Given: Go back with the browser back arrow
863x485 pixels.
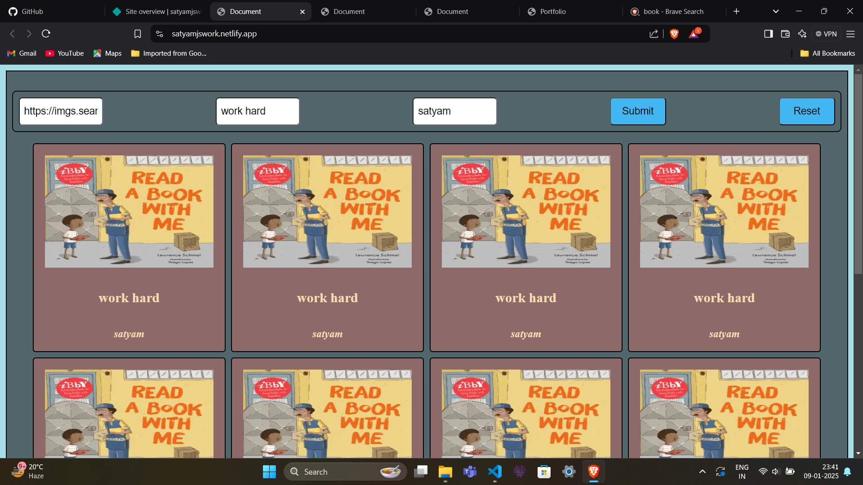Looking at the screenshot, I should pyautogui.click(x=13, y=34).
